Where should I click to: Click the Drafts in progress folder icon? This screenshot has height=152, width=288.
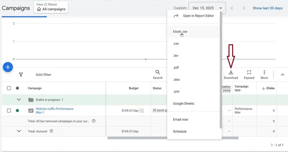pos(31,100)
